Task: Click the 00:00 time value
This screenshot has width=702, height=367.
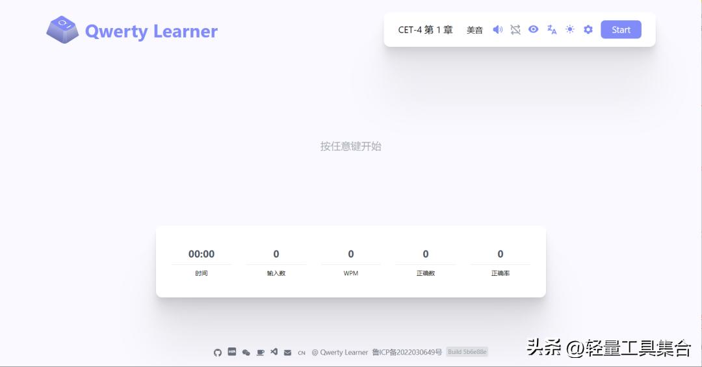Action: pos(201,254)
